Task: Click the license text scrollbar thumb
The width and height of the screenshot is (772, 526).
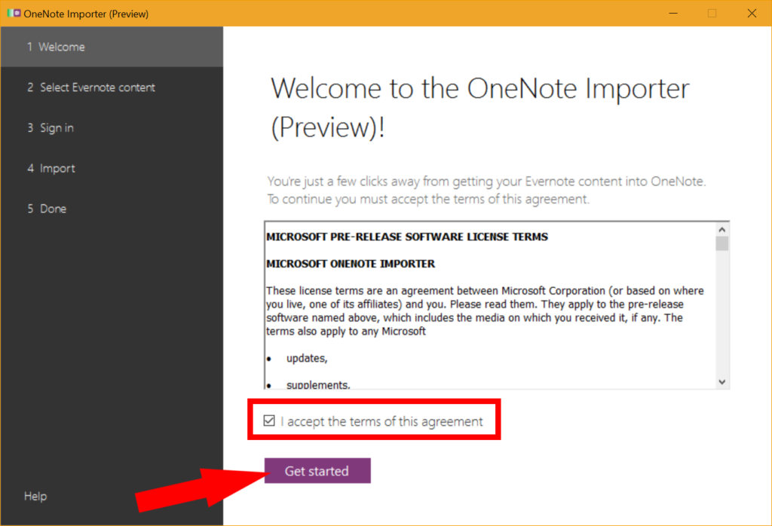Action: click(721, 243)
